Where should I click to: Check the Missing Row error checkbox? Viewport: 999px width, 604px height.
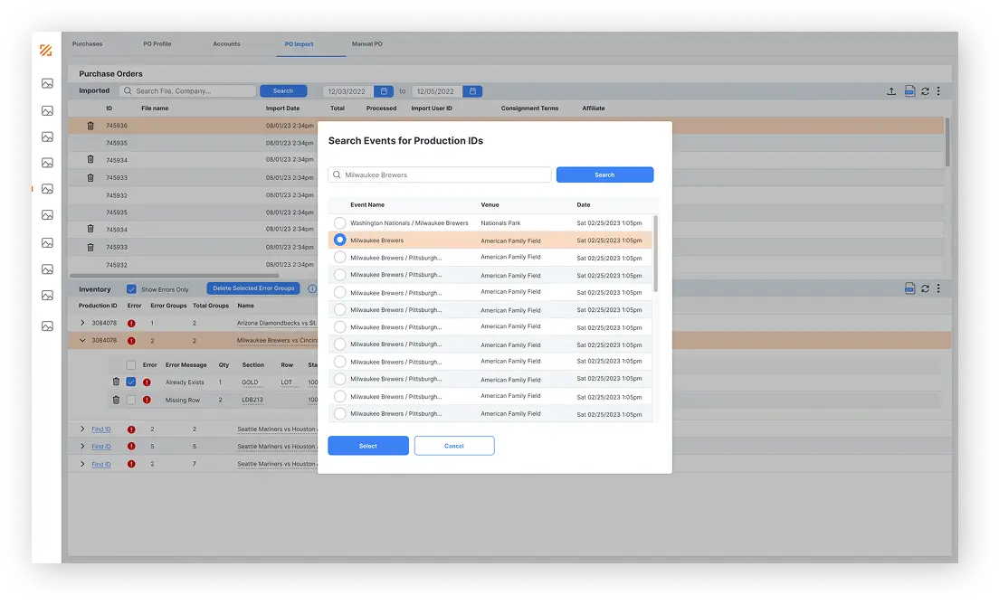(131, 400)
